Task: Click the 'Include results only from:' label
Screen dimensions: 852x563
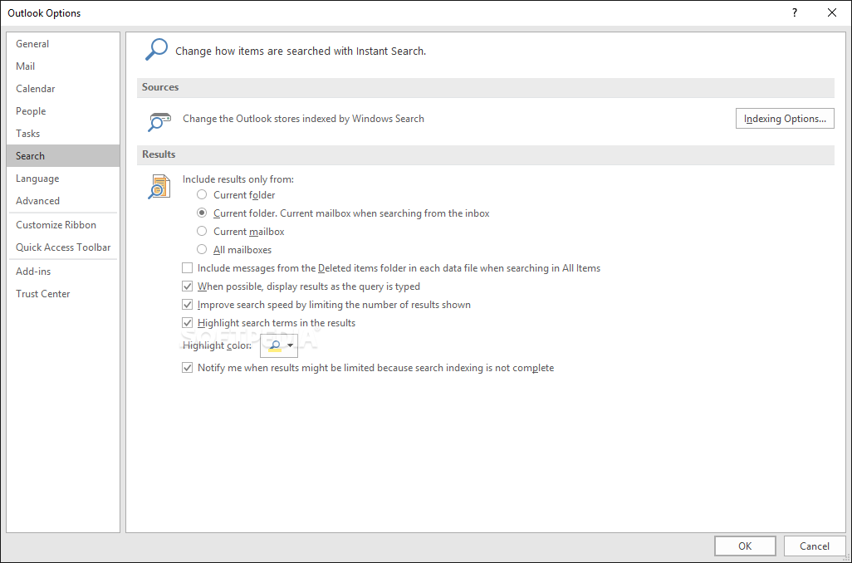Action: pos(238,179)
